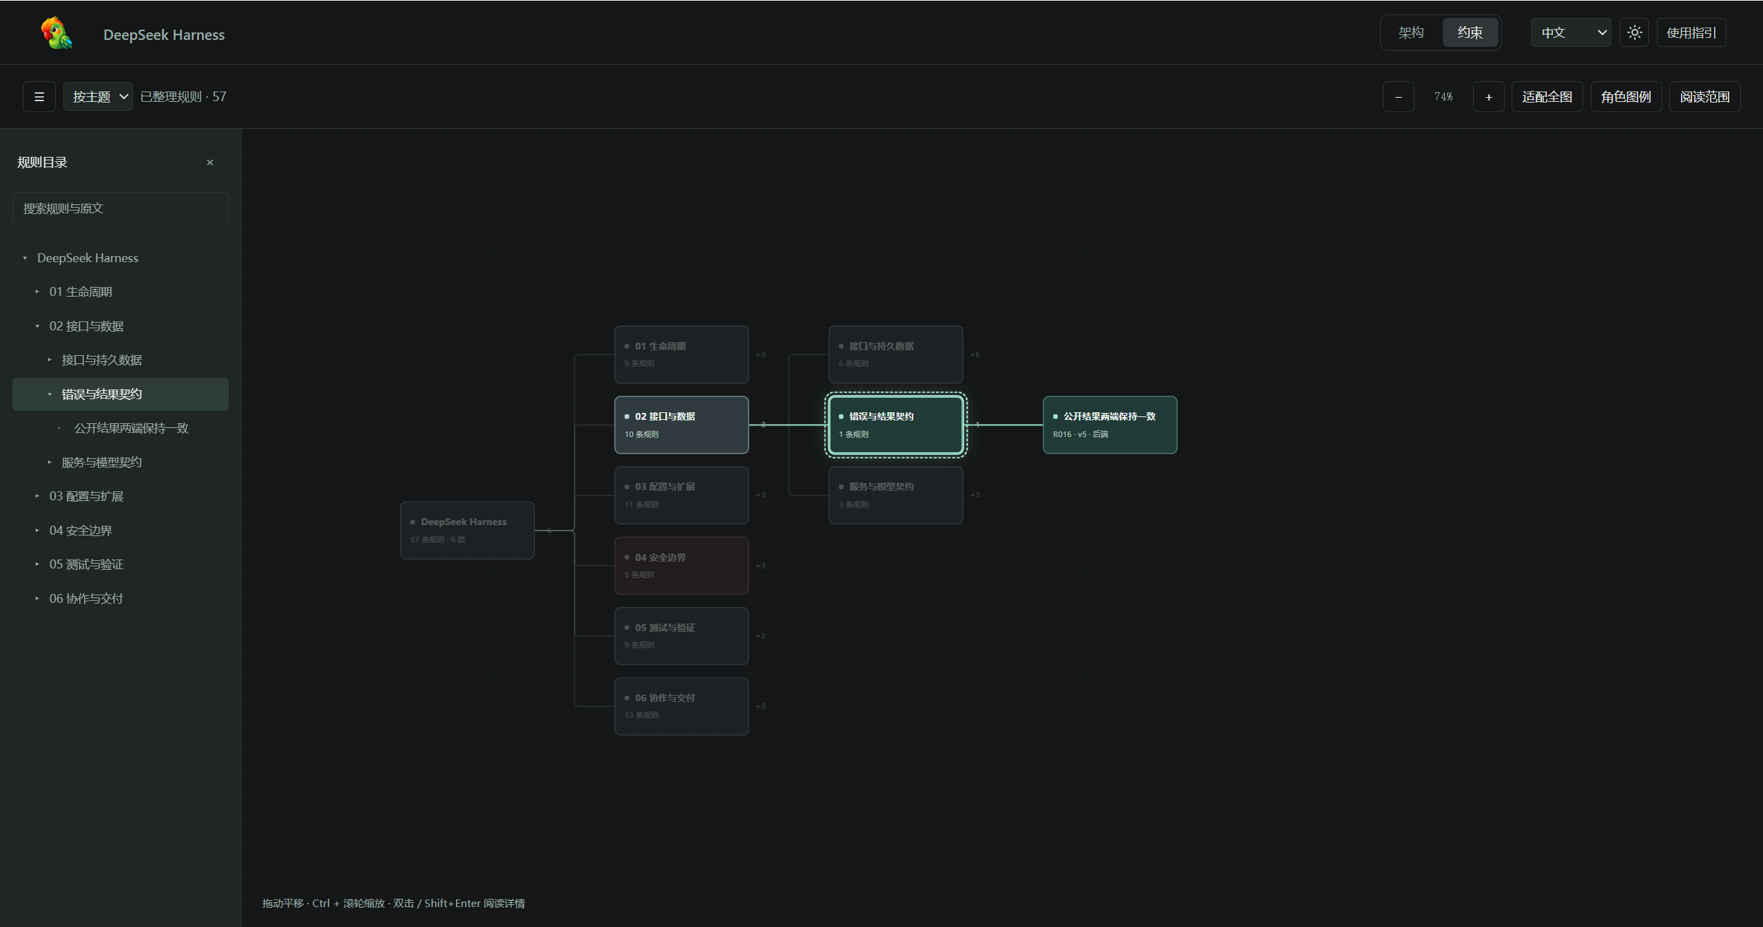
Task: Switch to the 架构 tab
Action: (1411, 32)
